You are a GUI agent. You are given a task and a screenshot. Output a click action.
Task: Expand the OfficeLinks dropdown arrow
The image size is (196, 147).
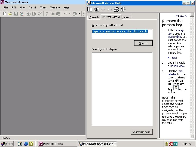pos(79,14)
